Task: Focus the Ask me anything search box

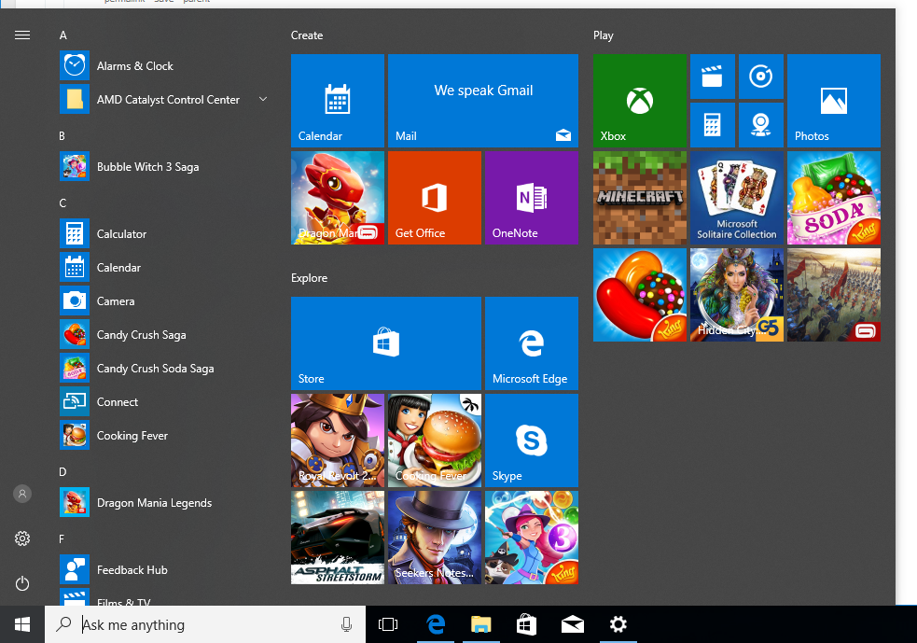Action: pos(205,624)
